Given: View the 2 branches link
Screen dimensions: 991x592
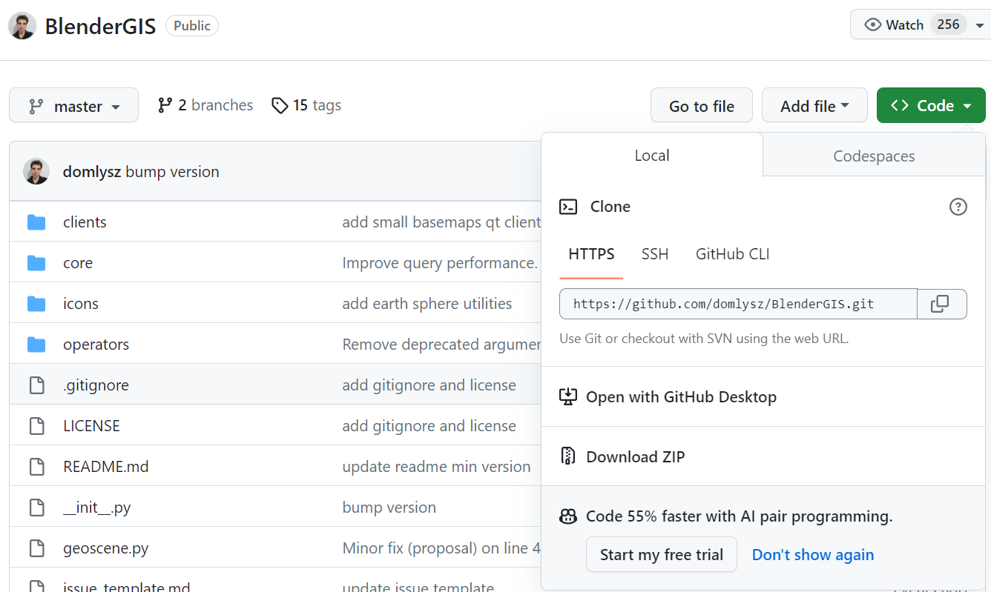Looking at the screenshot, I should pyautogui.click(x=205, y=105).
